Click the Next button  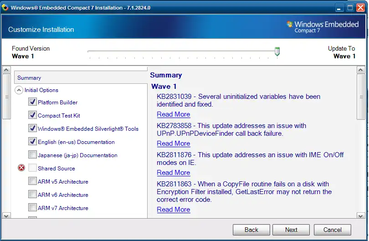coord(291,230)
